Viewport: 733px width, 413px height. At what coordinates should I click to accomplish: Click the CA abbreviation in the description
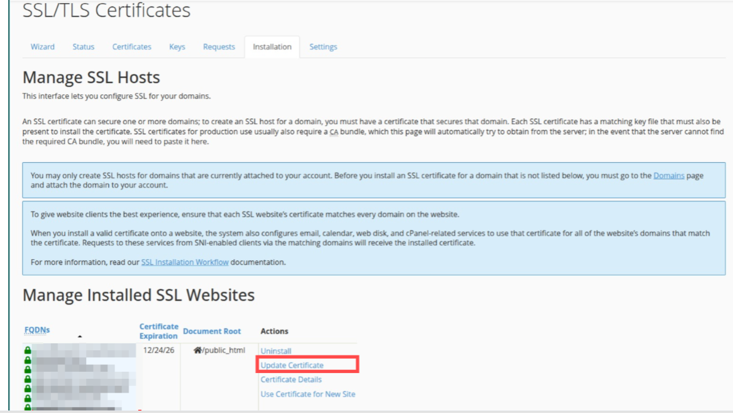tap(334, 132)
